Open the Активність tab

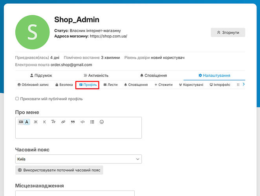96,76
